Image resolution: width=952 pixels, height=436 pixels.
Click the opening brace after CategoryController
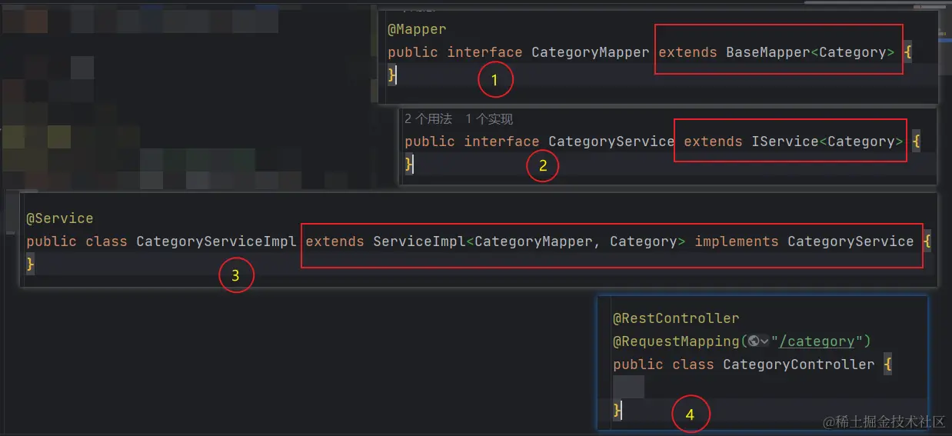pyautogui.click(x=887, y=364)
